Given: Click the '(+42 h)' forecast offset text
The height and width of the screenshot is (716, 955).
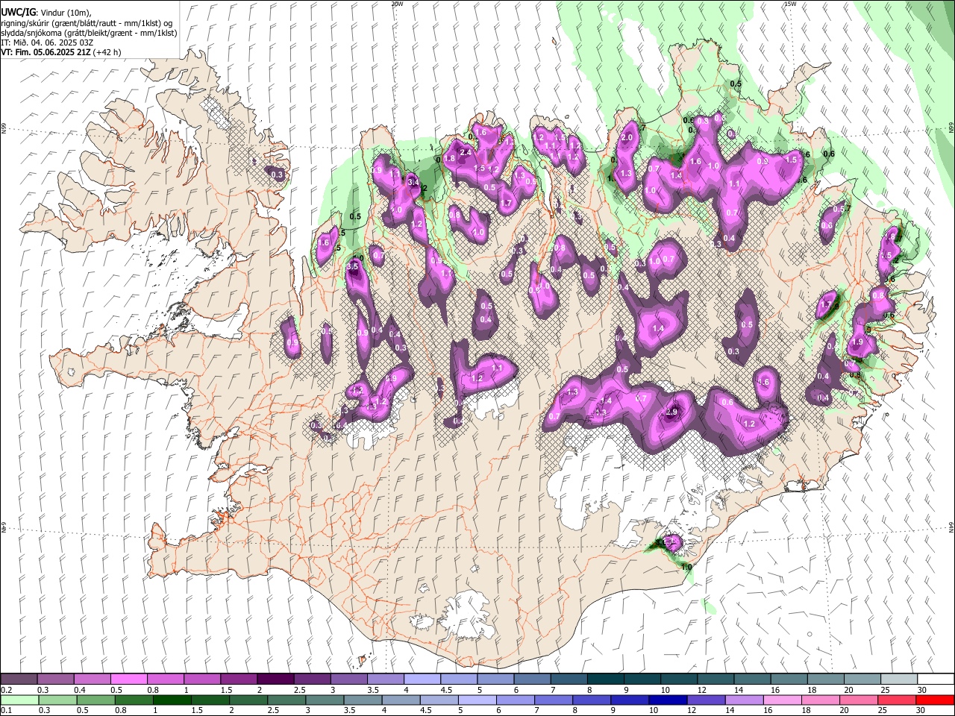Looking at the screenshot, I should pyautogui.click(x=107, y=52).
